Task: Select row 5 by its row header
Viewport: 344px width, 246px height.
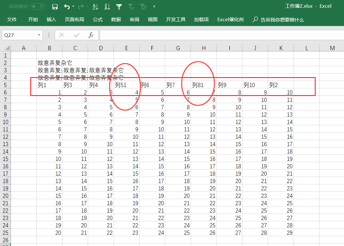Action: click(x=5, y=85)
